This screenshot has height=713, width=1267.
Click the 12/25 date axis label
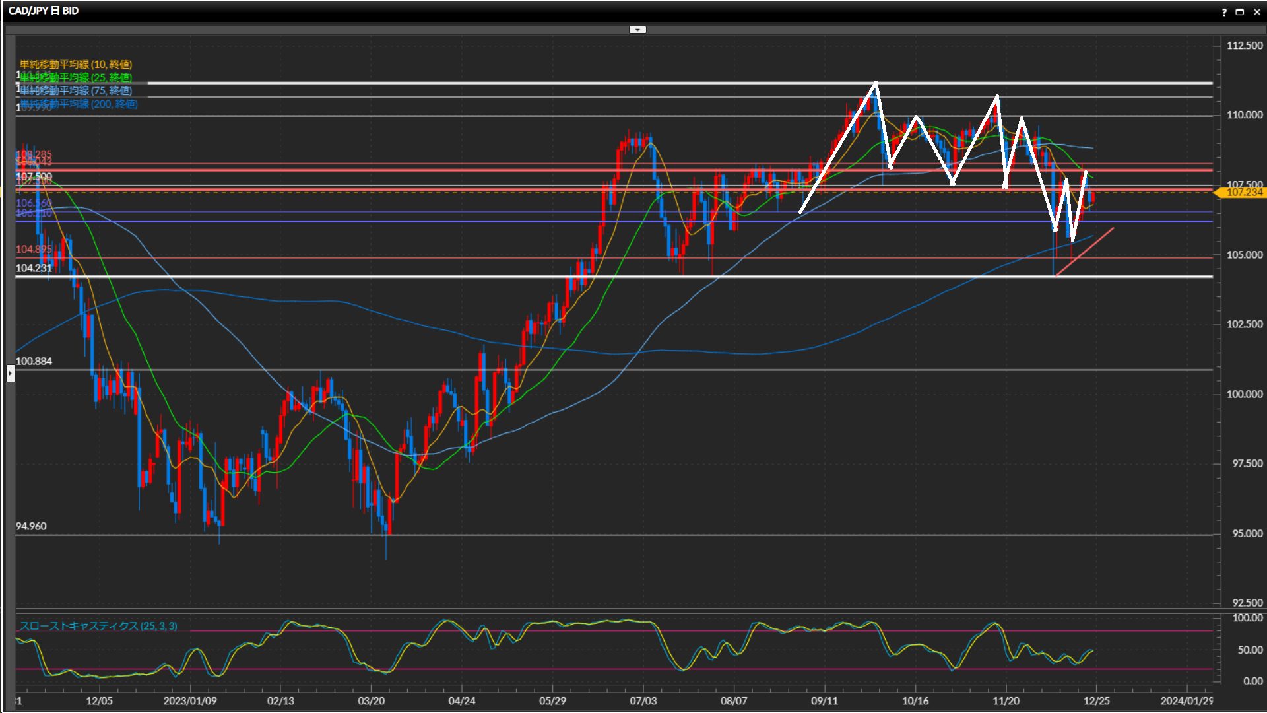[x=1096, y=700]
